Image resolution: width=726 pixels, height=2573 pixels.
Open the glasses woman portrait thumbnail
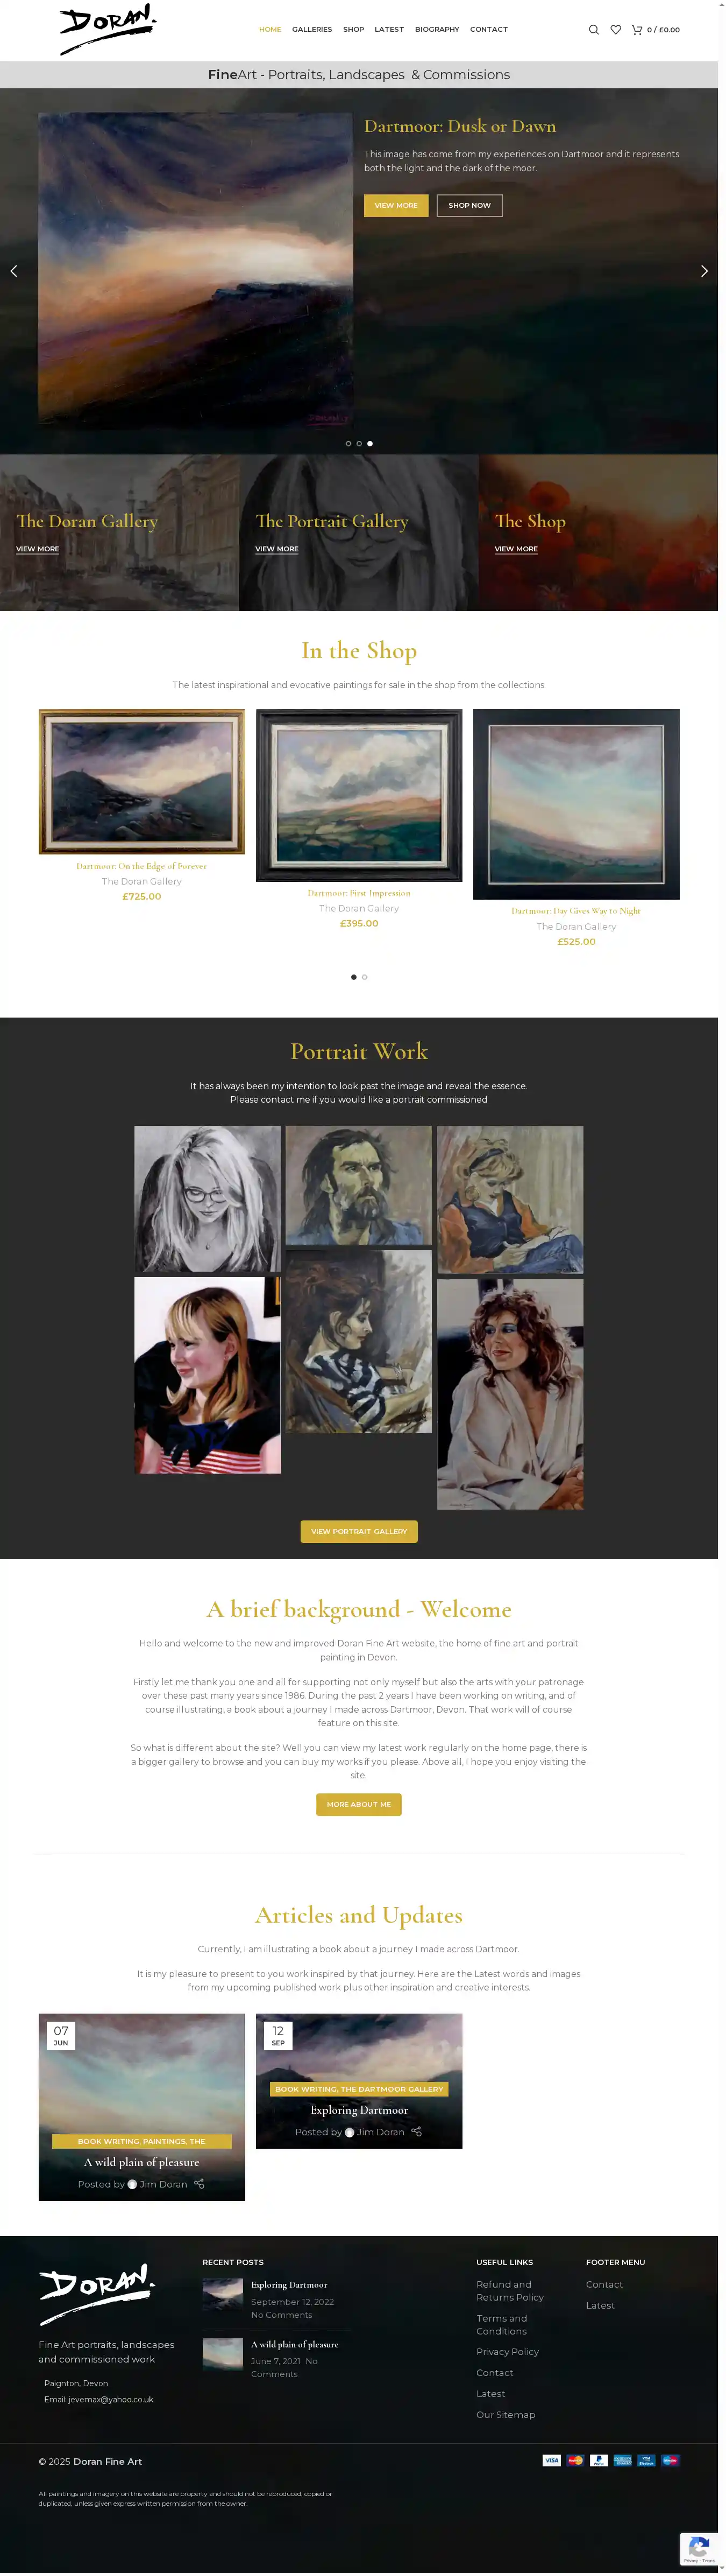coord(208,1198)
